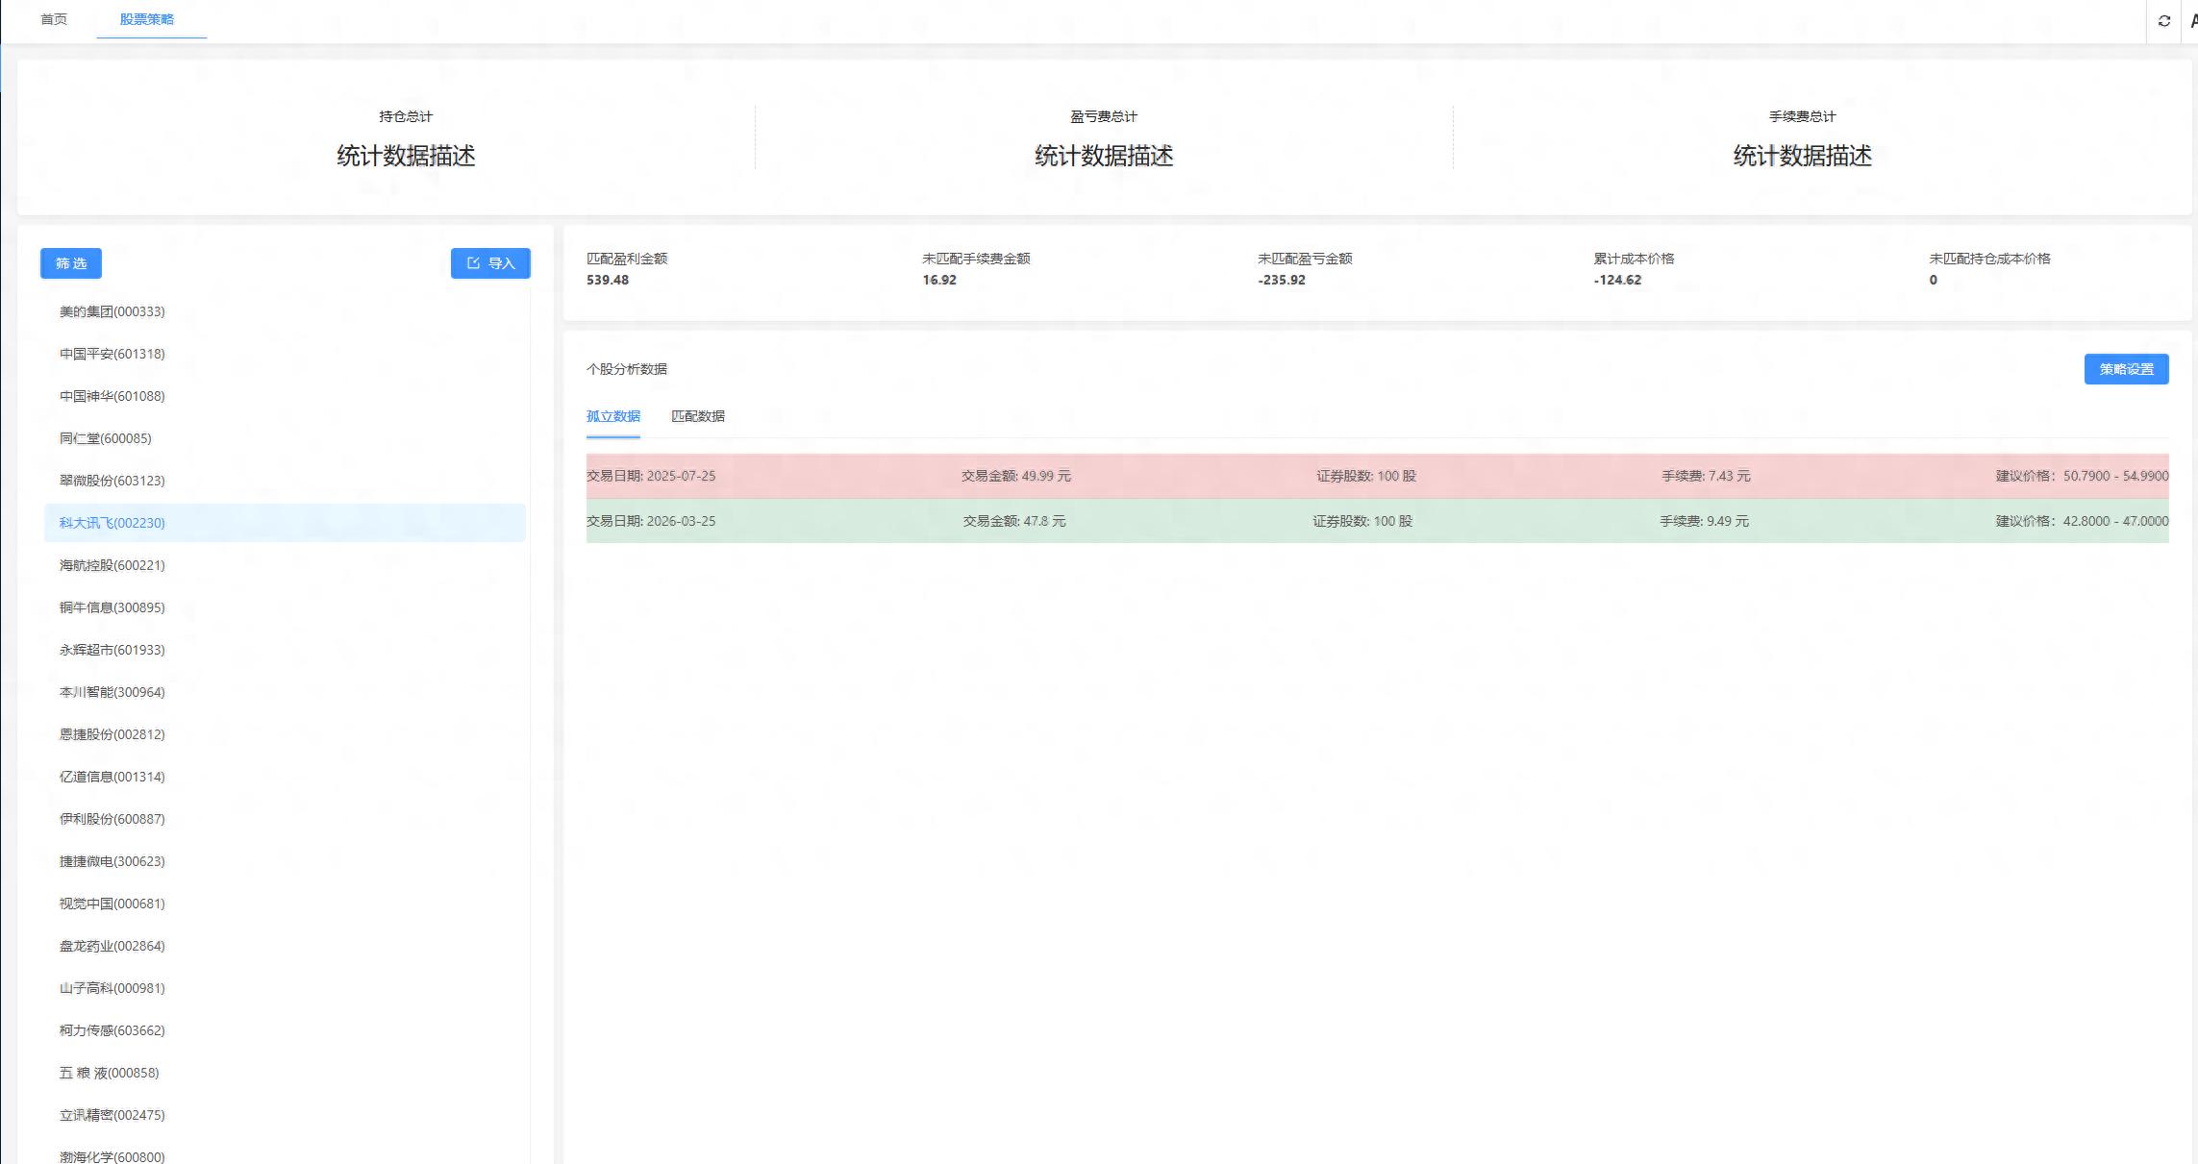
Task: Choose 中国平安(601318) from the list
Action: click(112, 354)
